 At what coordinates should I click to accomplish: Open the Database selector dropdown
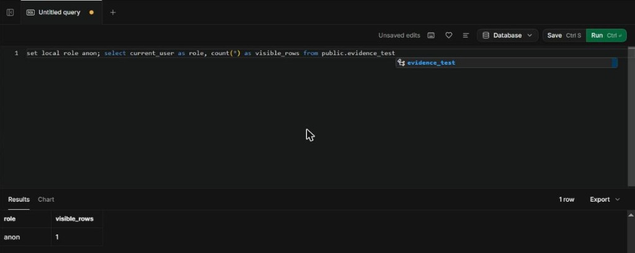pos(507,35)
